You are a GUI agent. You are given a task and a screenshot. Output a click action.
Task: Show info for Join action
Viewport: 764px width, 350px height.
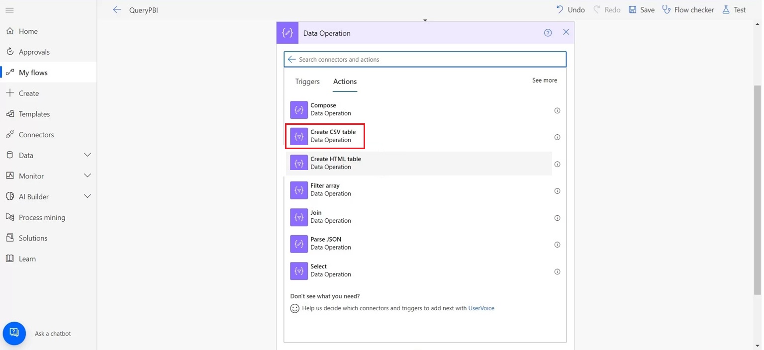point(557,218)
